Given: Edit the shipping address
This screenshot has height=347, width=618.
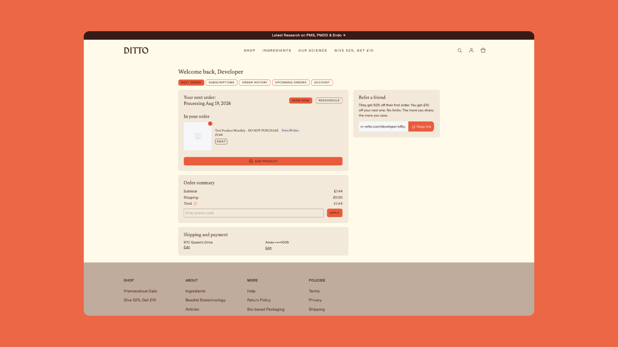Looking at the screenshot, I should click(187, 247).
